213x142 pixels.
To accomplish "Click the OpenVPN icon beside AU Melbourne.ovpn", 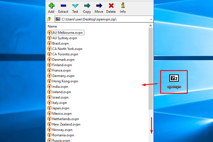I will (x=49, y=33).
